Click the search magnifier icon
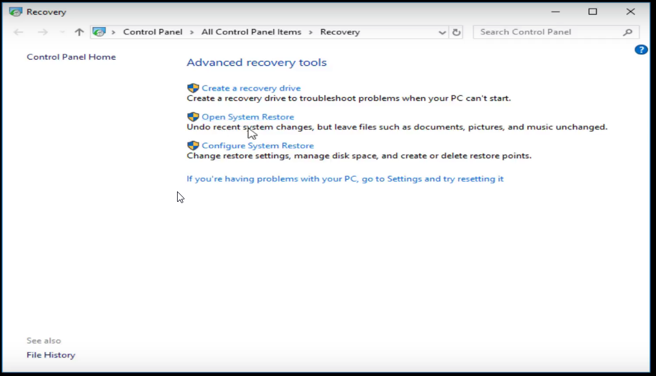 pyautogui.click(x=628, y=32)
